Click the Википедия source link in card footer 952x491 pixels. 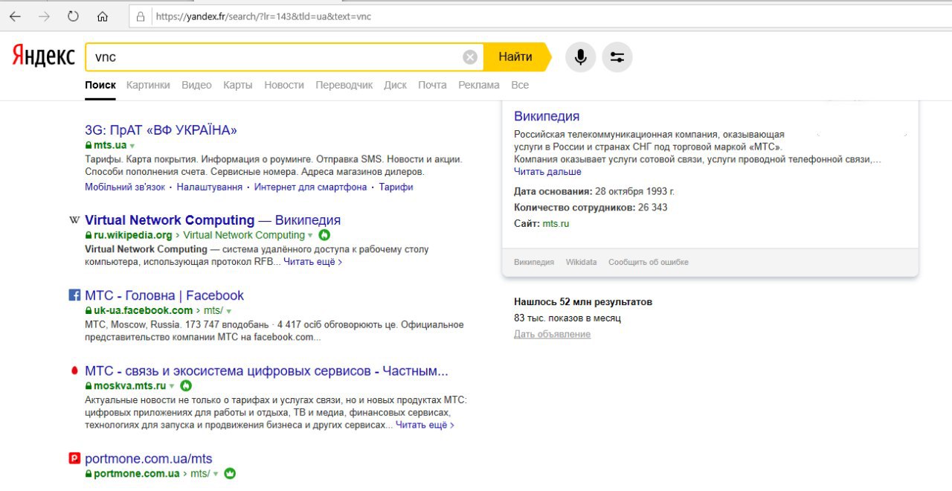point(534,262)
